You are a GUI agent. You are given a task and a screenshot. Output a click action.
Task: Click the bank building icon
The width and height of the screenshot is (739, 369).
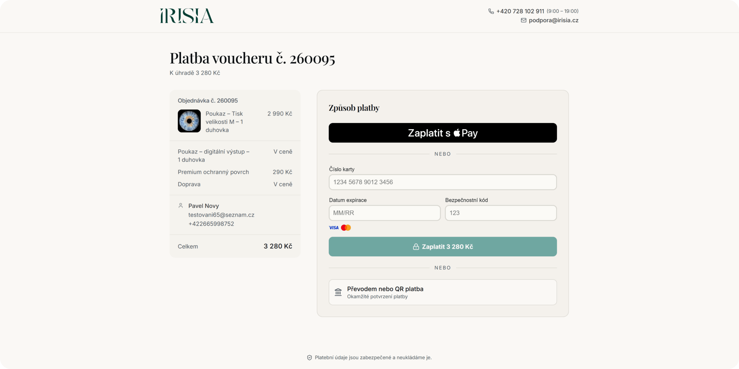pos(338,292)
